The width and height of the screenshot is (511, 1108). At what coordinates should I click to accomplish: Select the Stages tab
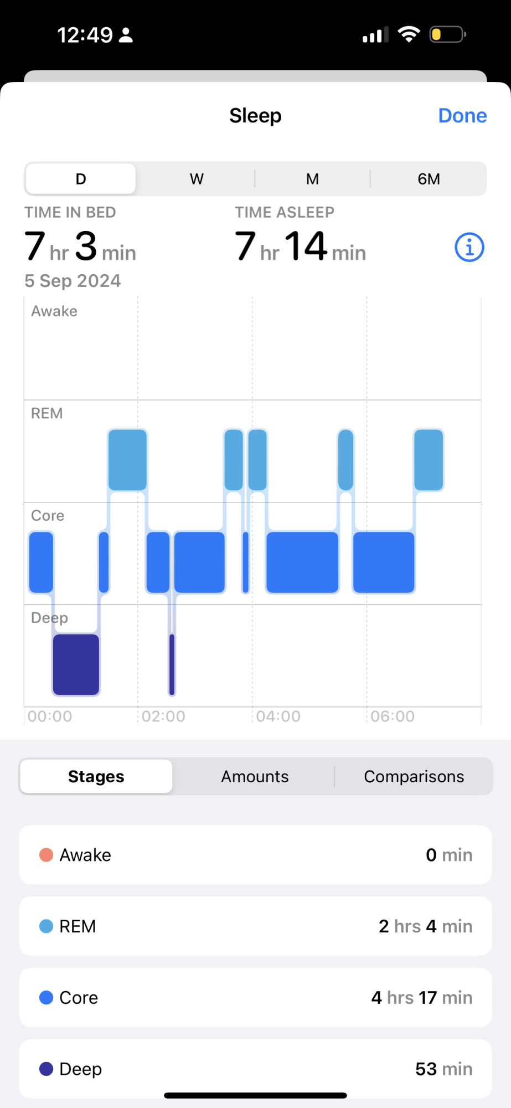(x=96, y=777)
